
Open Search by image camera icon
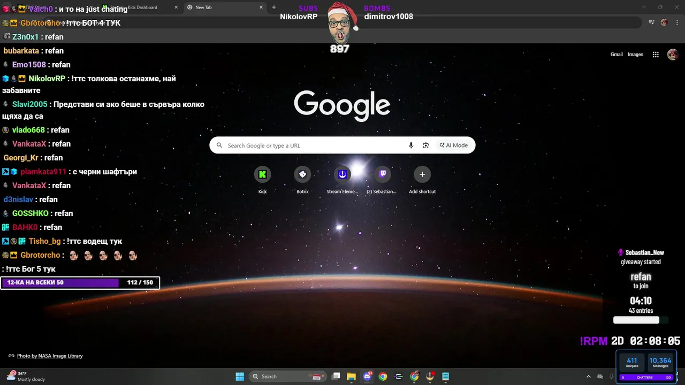coord(426,145)
